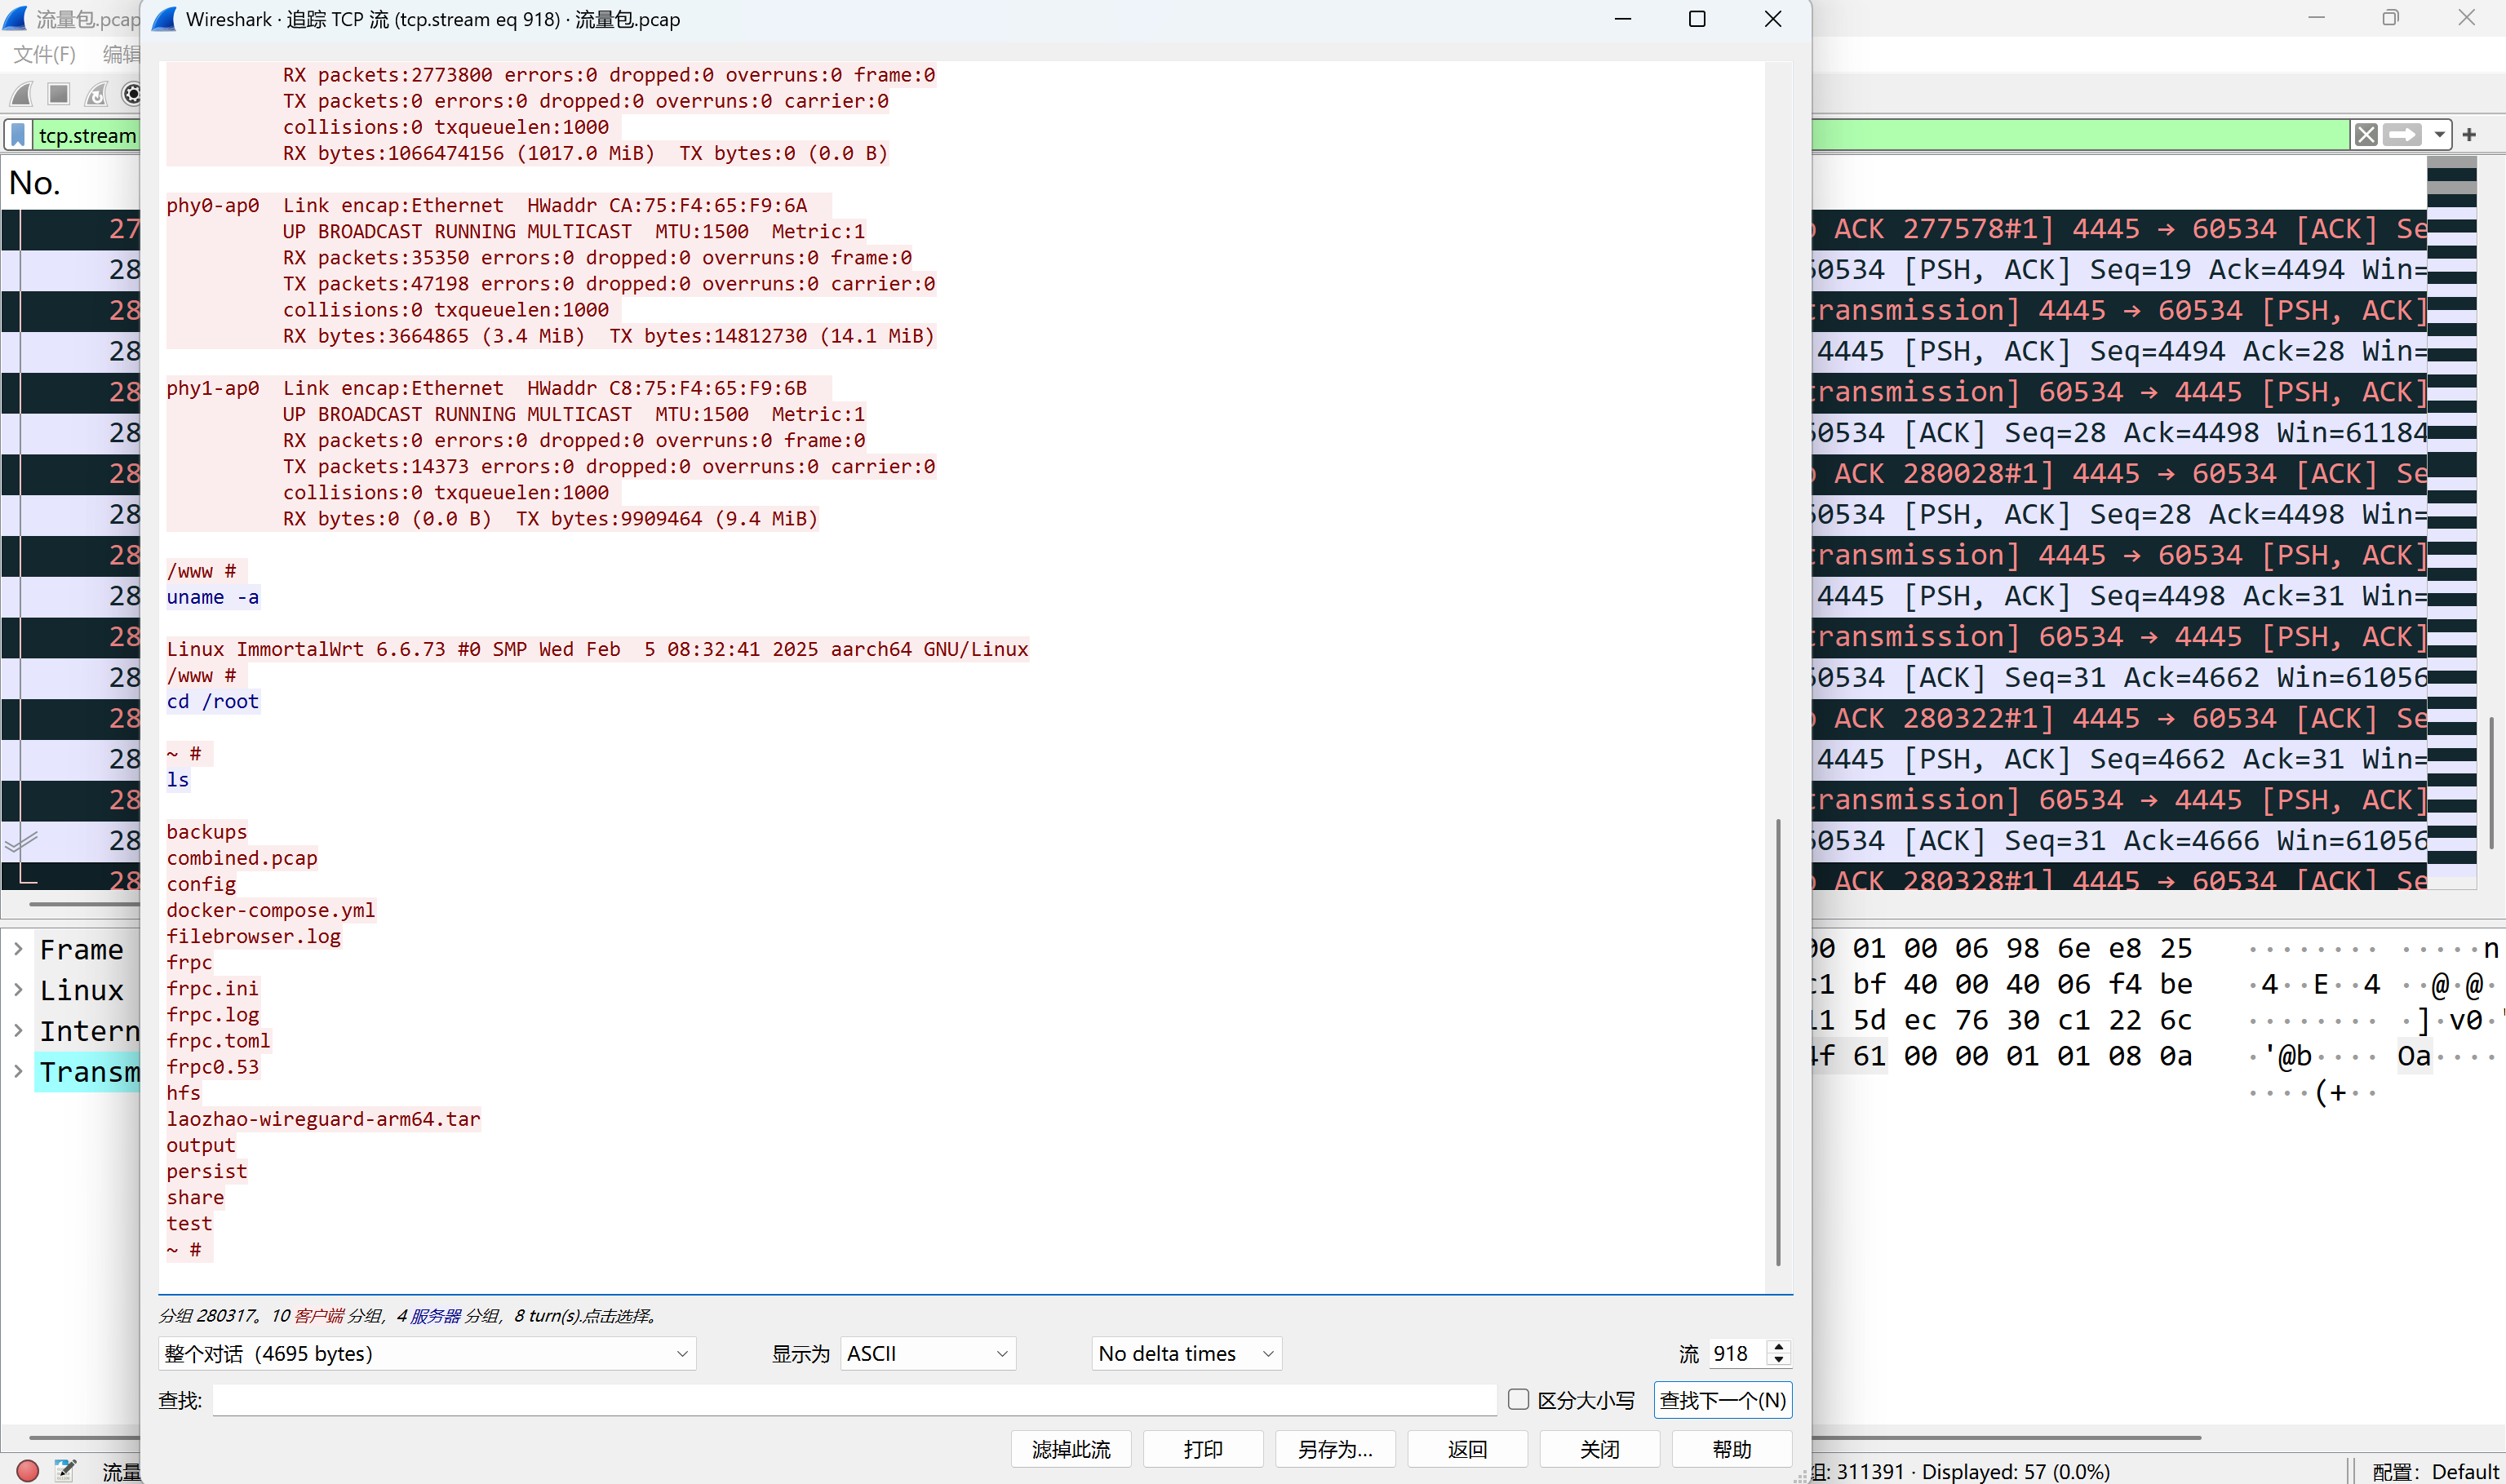
Task: Expand the Frame tree item
Action: coord(18,948)
